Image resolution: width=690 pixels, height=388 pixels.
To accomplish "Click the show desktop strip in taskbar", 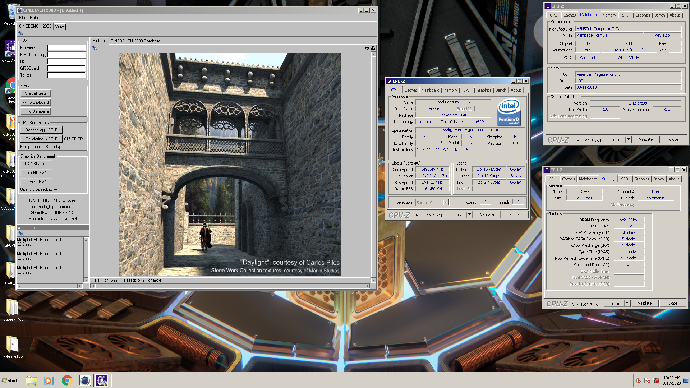I will pyautogui.click(x=686, y=380).
